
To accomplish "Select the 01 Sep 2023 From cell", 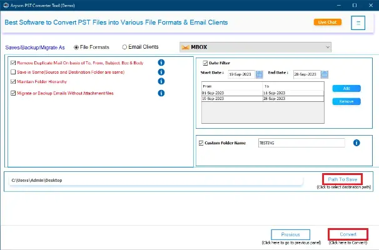I will tap(232, 93).
